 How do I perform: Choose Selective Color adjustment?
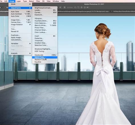pyautogui.click(x=45, y=45)
